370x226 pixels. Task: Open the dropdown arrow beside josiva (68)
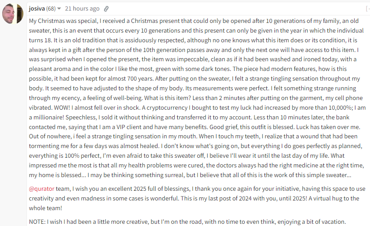59,9
